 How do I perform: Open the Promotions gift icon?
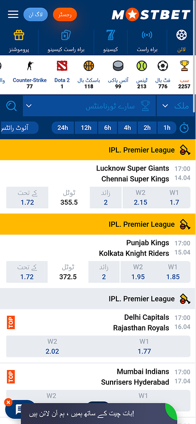click(19, 35)
